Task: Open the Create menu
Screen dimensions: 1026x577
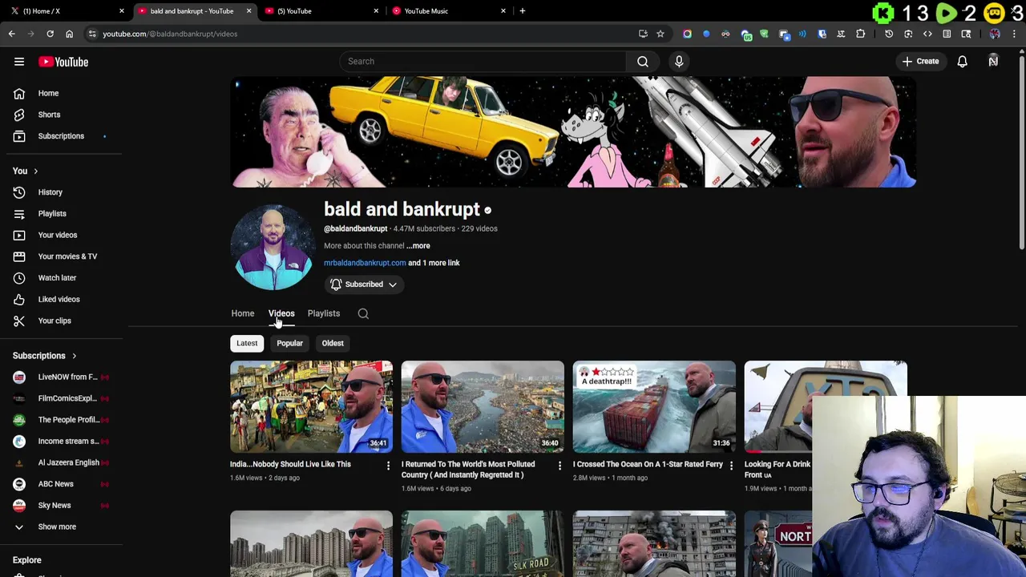Action: (920, 61)
